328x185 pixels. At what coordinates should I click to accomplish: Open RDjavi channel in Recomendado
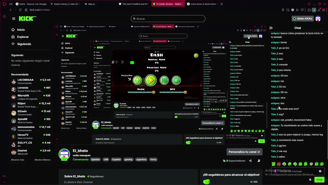point(31,105)
